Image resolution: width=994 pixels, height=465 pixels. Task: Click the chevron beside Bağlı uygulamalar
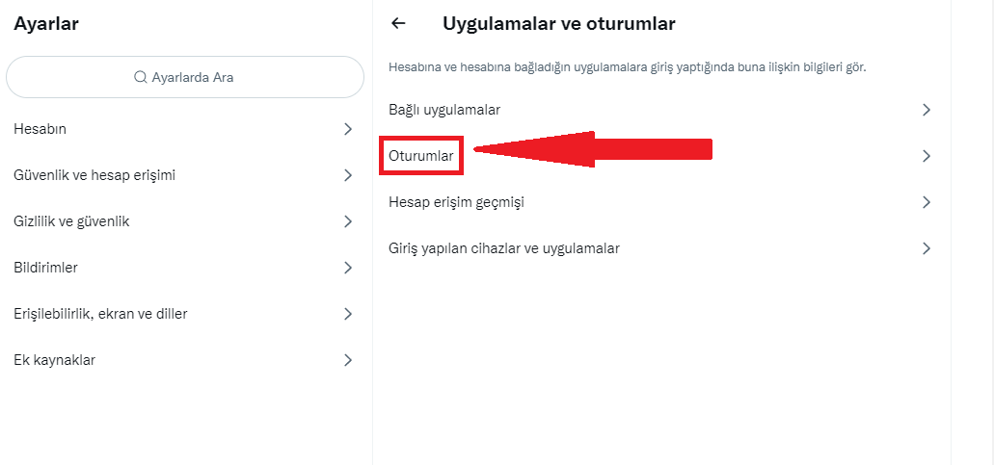926,110
